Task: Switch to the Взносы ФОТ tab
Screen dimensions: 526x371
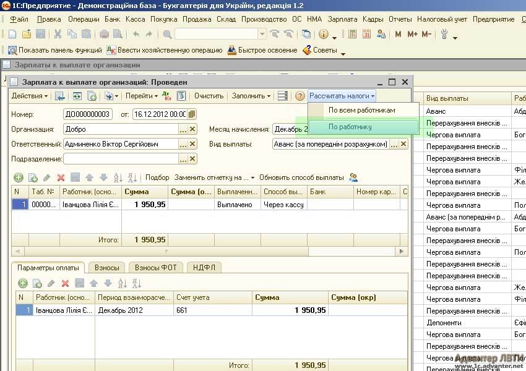Action: coord(156,268)
